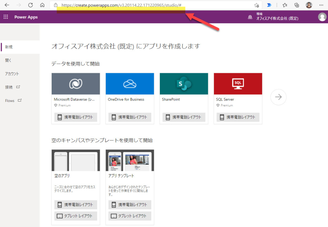Image resolution: width=328 pixels, height=227 pixels.
Task: Open the browser collections icon
Action: coord(296,5)
